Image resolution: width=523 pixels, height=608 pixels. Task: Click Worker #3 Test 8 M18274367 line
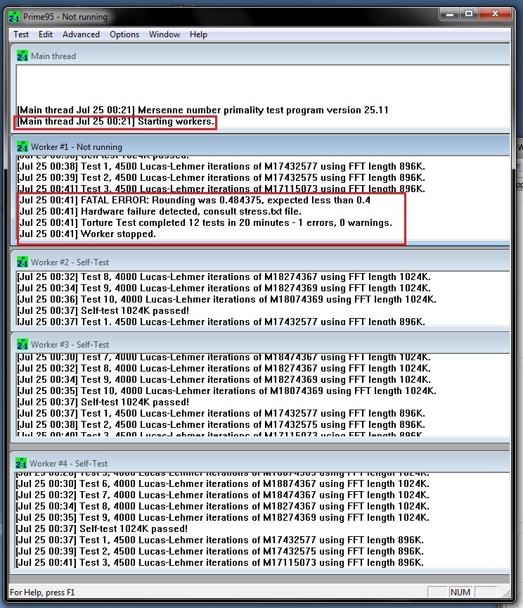(x=224, y=368)
